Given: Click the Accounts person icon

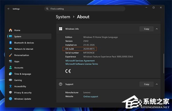Looking at the screenshot, I should [x=11, y=67].
